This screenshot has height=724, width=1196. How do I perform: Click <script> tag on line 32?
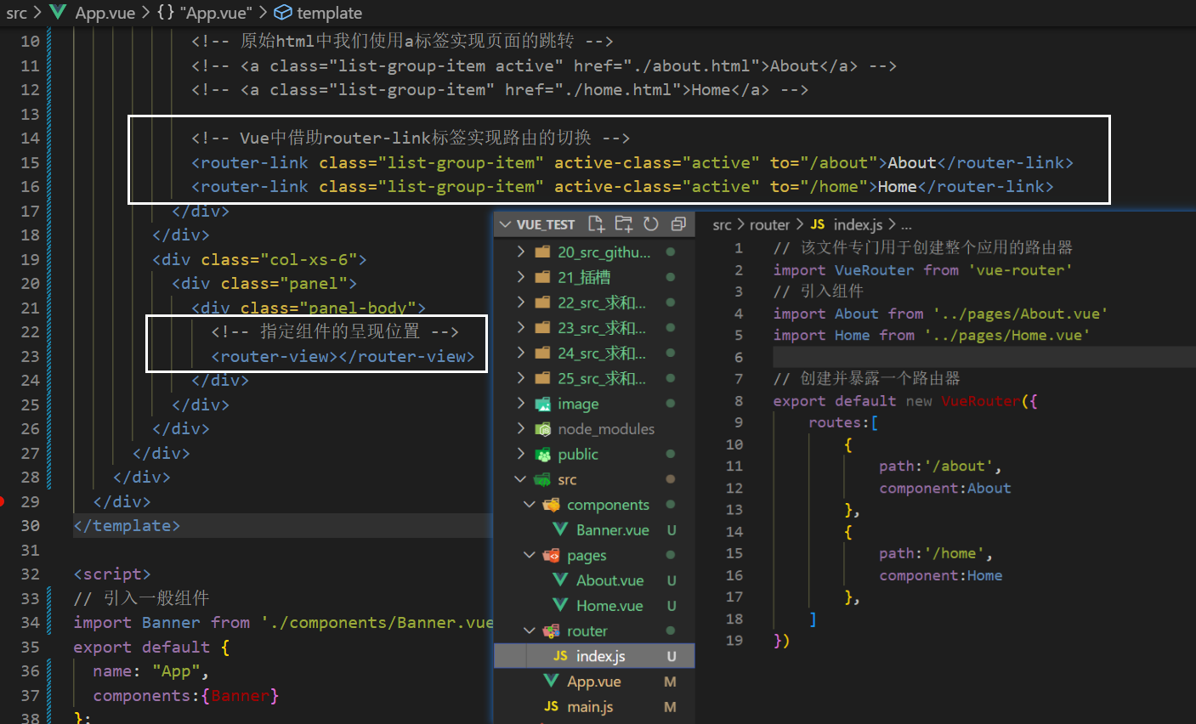click(112, 574)
